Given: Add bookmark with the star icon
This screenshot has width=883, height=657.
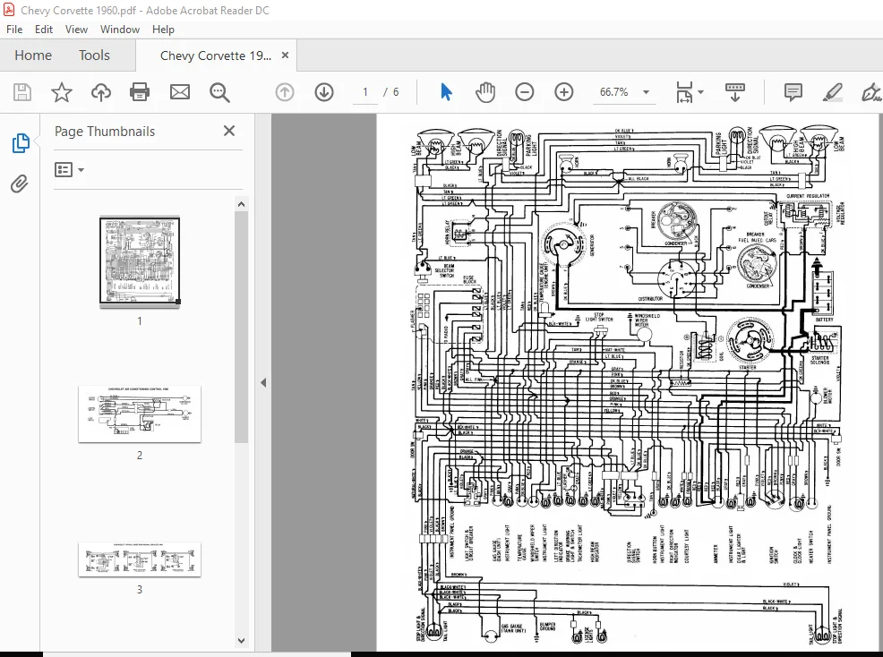Looking at the screenshot, I should [x=62, y=92].
